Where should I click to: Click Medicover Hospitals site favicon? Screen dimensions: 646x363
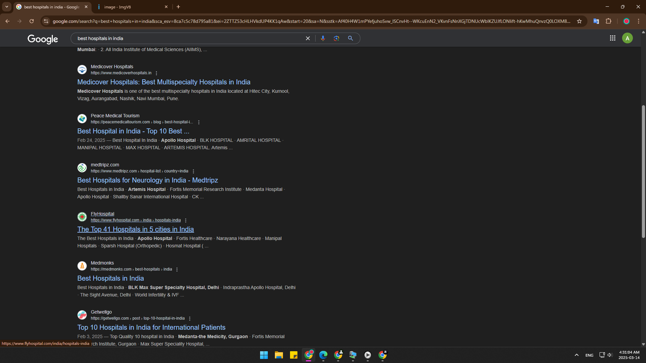click(x=82, y=70)
